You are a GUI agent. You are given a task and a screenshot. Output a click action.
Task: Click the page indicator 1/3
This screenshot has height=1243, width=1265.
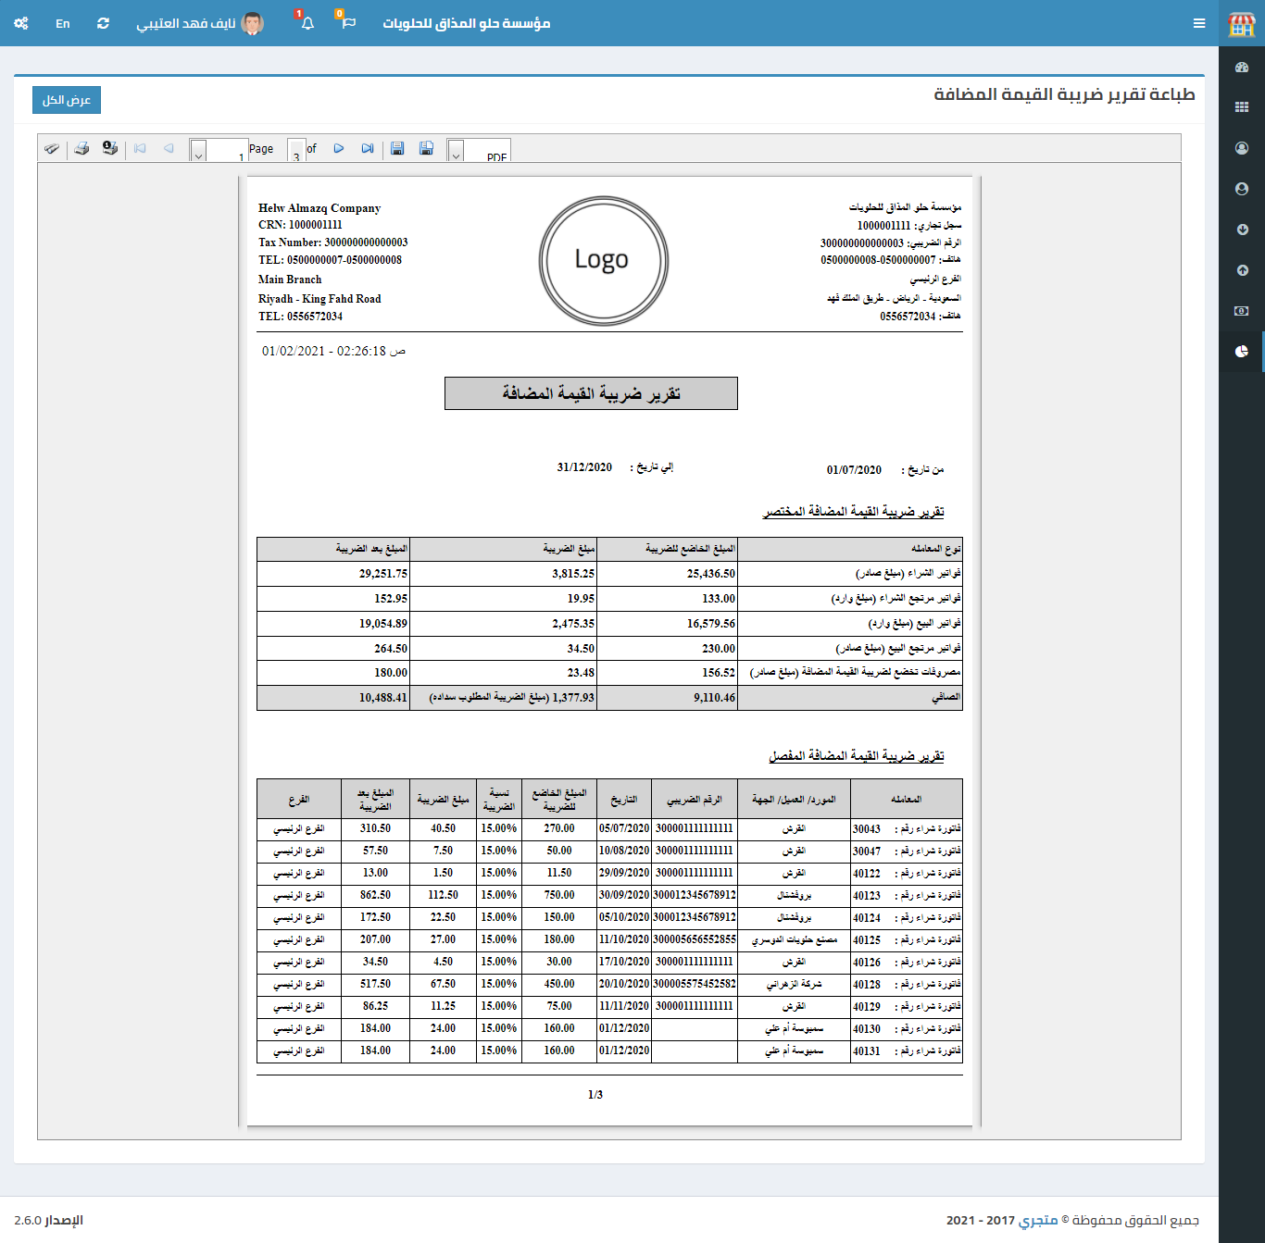[595, 1095]
